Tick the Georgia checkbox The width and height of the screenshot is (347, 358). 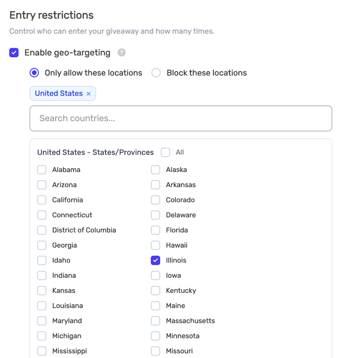pyautogui.click(x=42, y=245)
